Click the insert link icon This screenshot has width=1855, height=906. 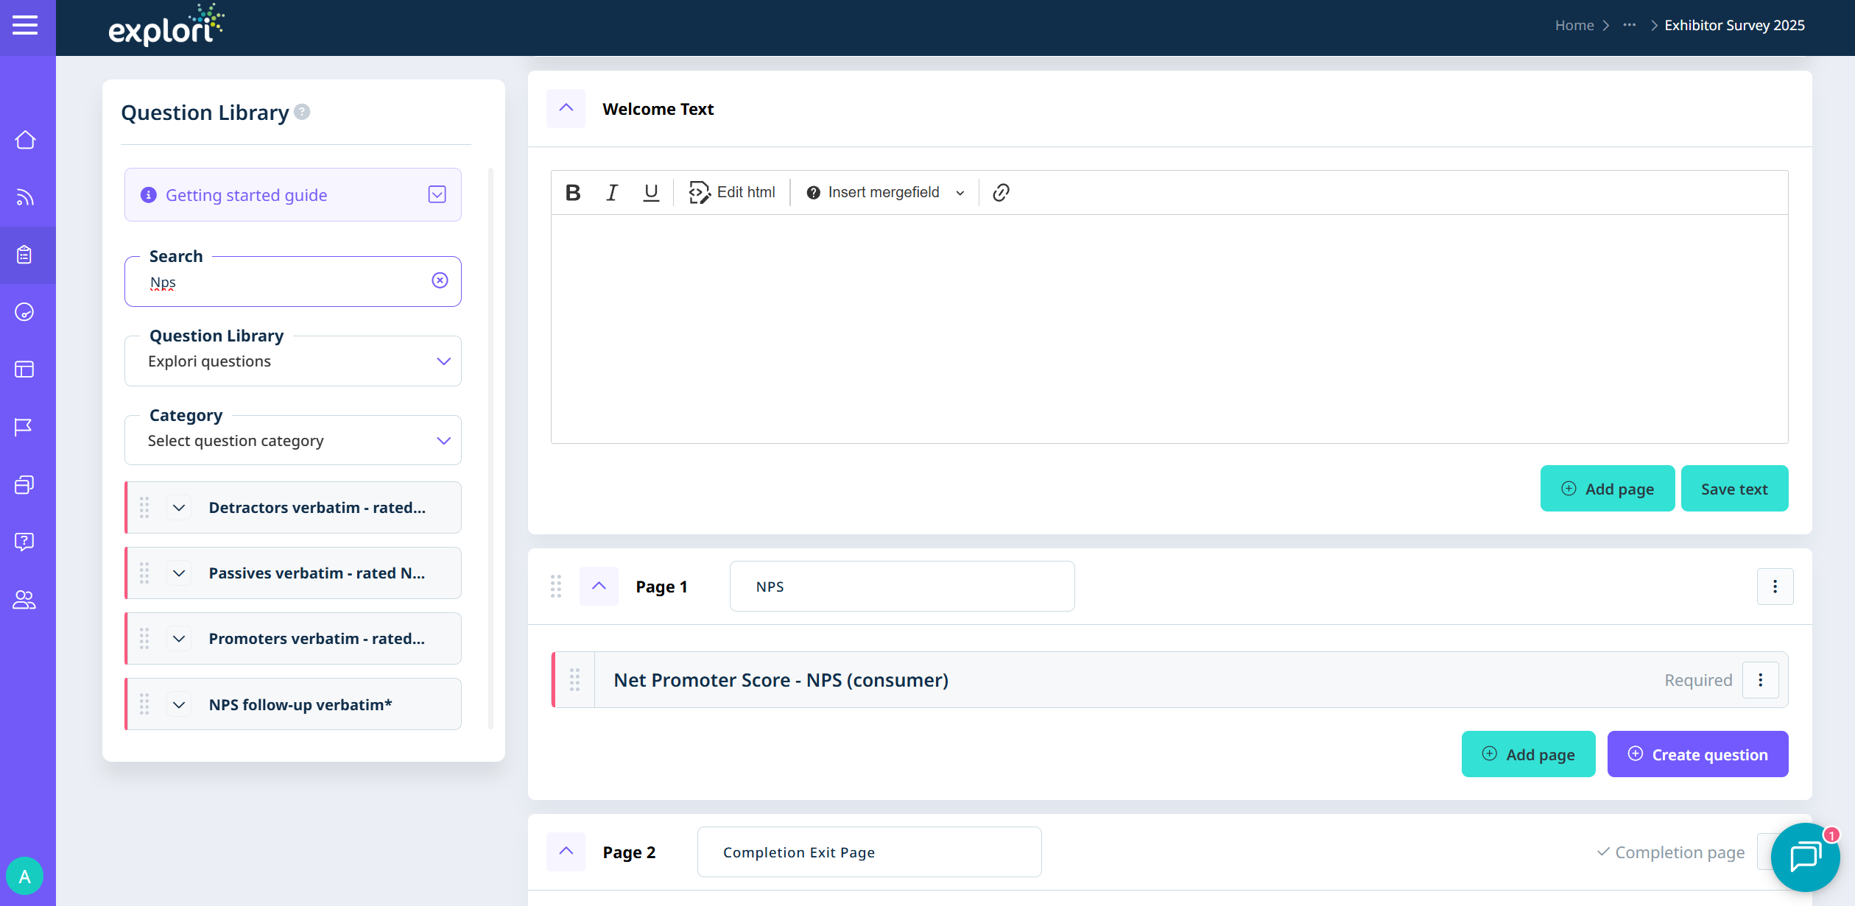pos(1001,193)
